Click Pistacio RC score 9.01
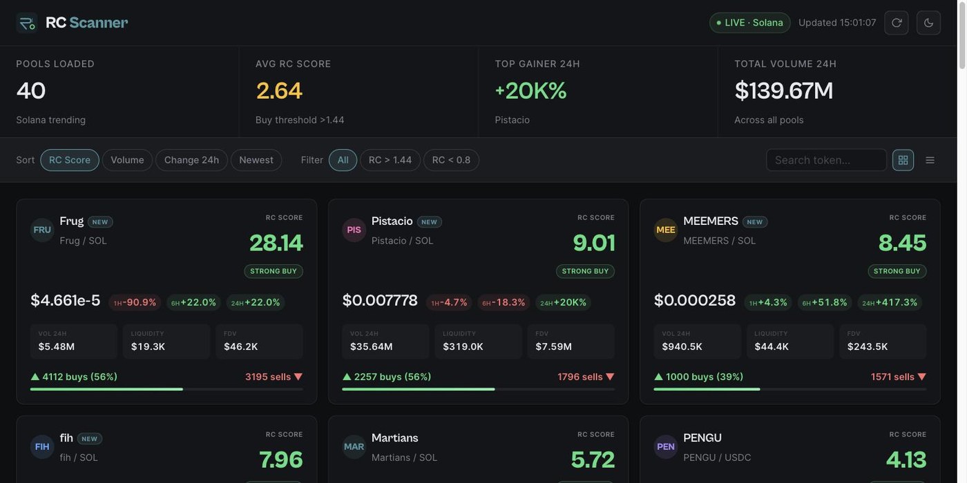This screenshot has width=967, height=483. 594,243
